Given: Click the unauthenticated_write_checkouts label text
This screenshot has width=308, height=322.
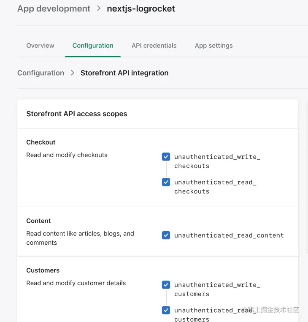Looking at the screenshot, I should pos(217,161).
